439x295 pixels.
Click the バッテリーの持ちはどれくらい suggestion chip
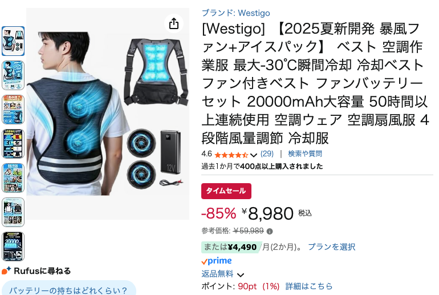click(68, 289)
